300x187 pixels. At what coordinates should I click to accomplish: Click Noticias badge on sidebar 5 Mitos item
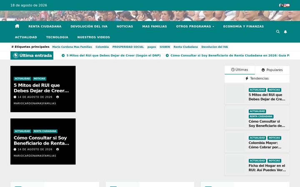click(274, 90)
